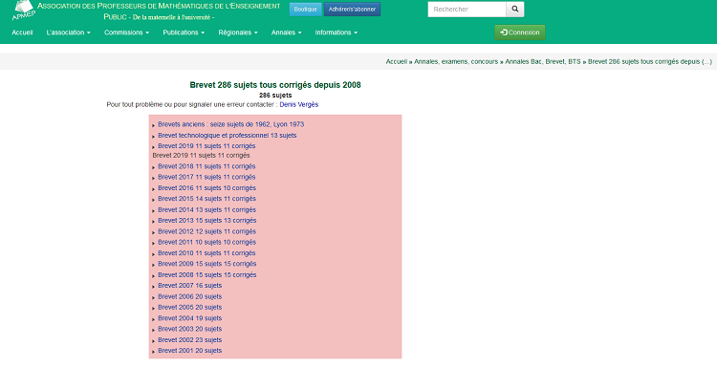The width and height of the screenshot is (717, 368).
Task: Go to Accueil in the navbar
Action: click(22, 32)
